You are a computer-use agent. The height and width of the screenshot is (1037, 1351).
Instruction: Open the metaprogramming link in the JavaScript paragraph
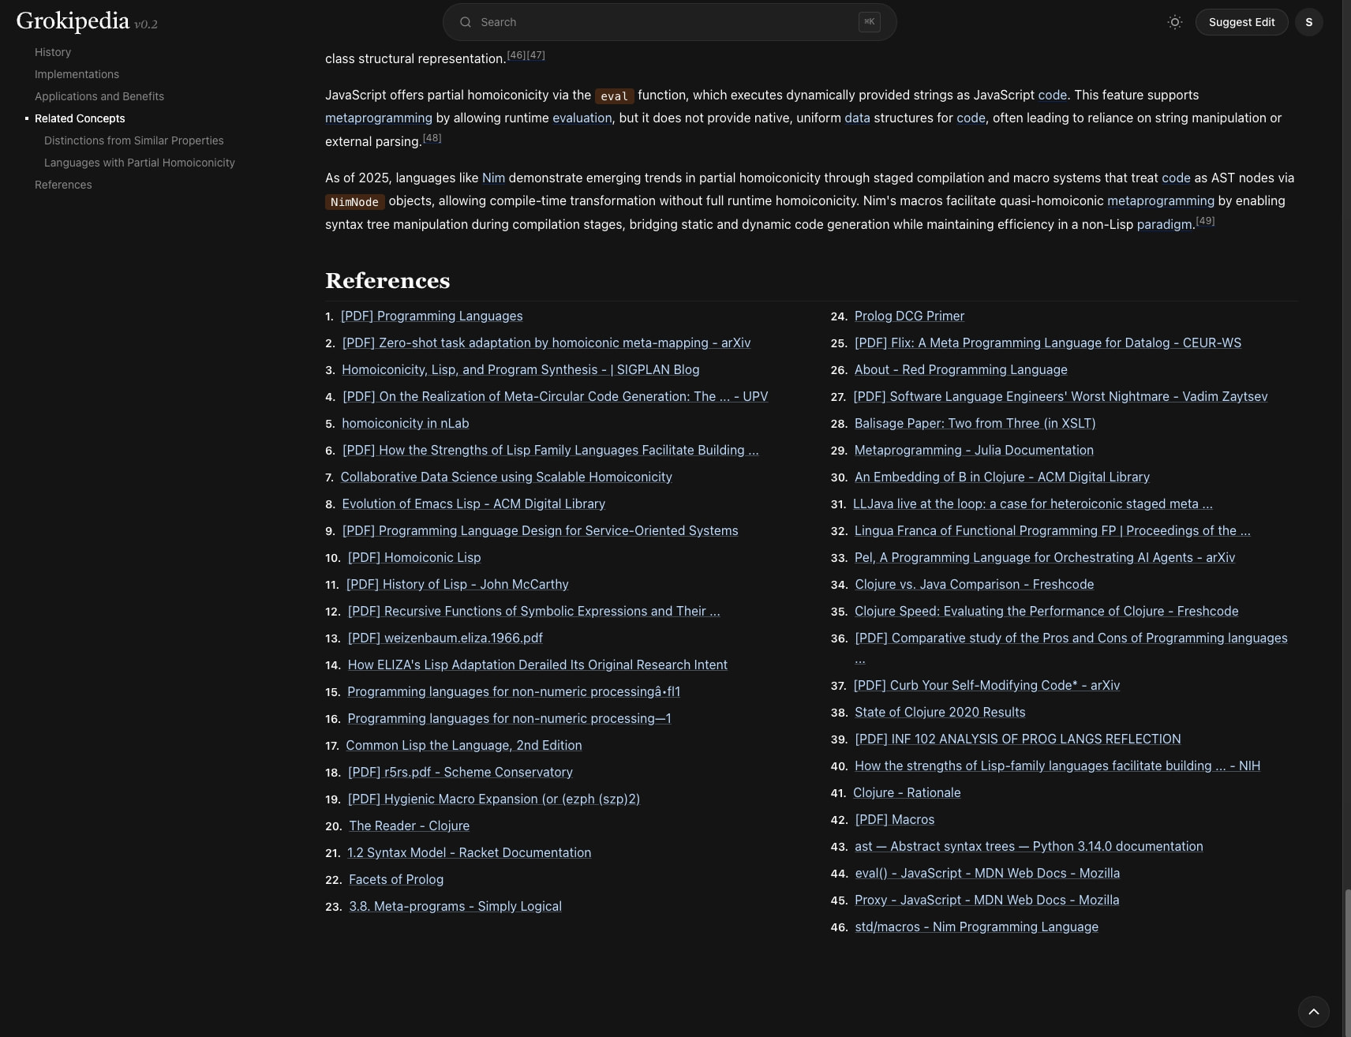379,118
